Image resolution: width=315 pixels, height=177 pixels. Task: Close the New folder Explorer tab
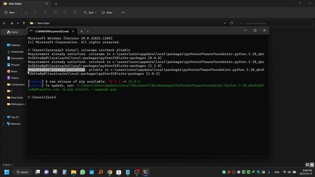(47, 3)
